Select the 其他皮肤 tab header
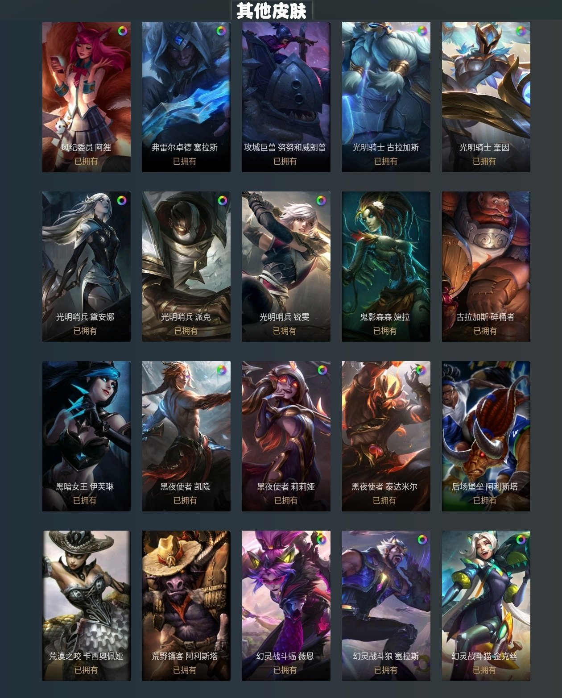Screen dimensions: 562x698 272,11
